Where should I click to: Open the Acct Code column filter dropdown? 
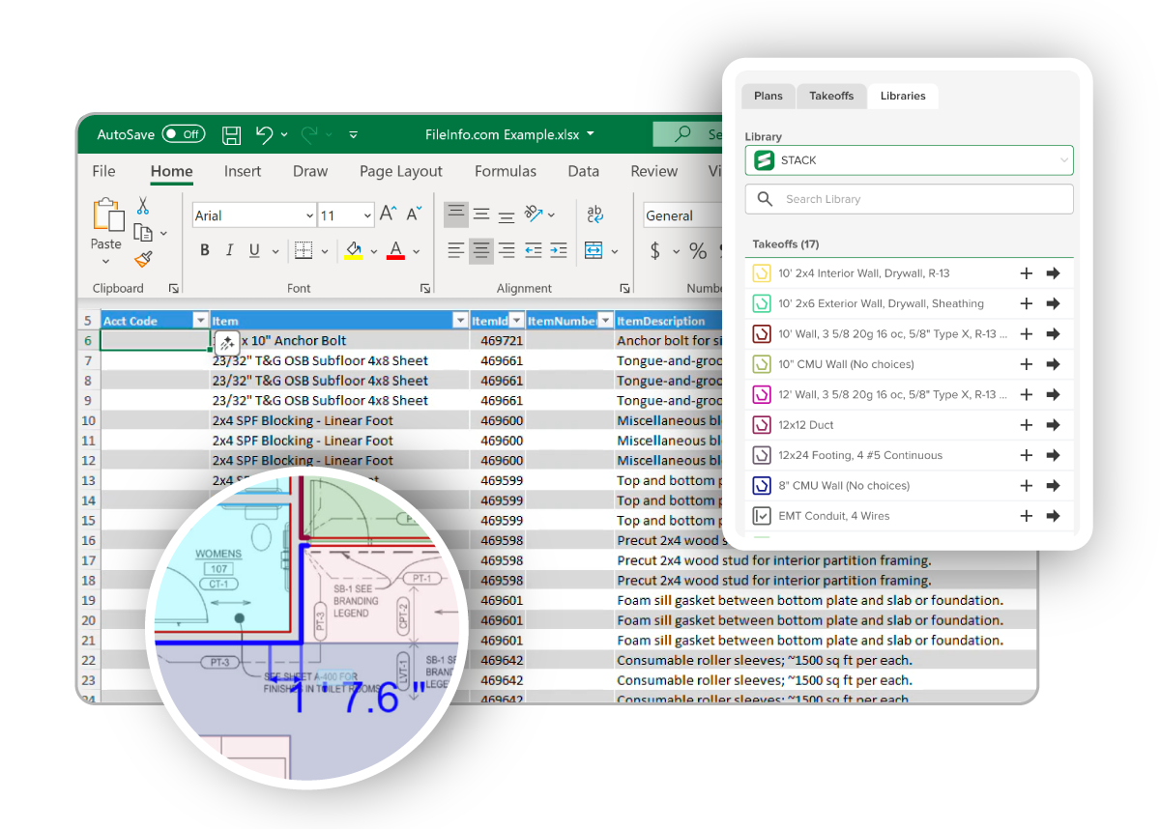pos(200,321)
